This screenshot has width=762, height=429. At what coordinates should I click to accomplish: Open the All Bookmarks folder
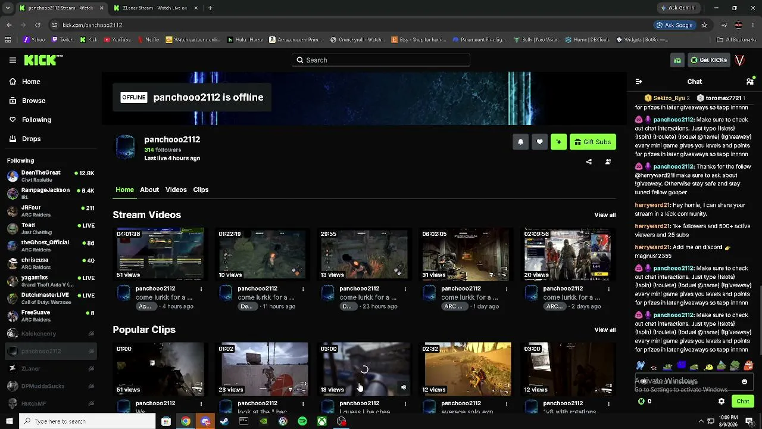[x=736, y=40]
